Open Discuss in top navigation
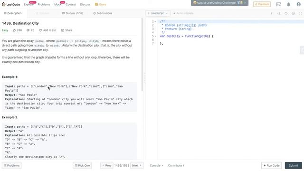The width and height of the screenshot is (304, 171). tap(85, 4)
